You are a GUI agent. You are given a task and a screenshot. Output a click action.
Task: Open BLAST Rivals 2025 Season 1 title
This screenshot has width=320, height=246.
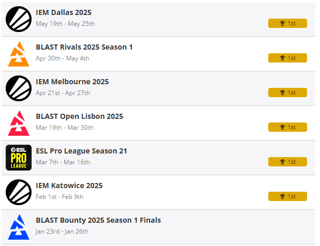pyautogui.click(x=84, y=47)
